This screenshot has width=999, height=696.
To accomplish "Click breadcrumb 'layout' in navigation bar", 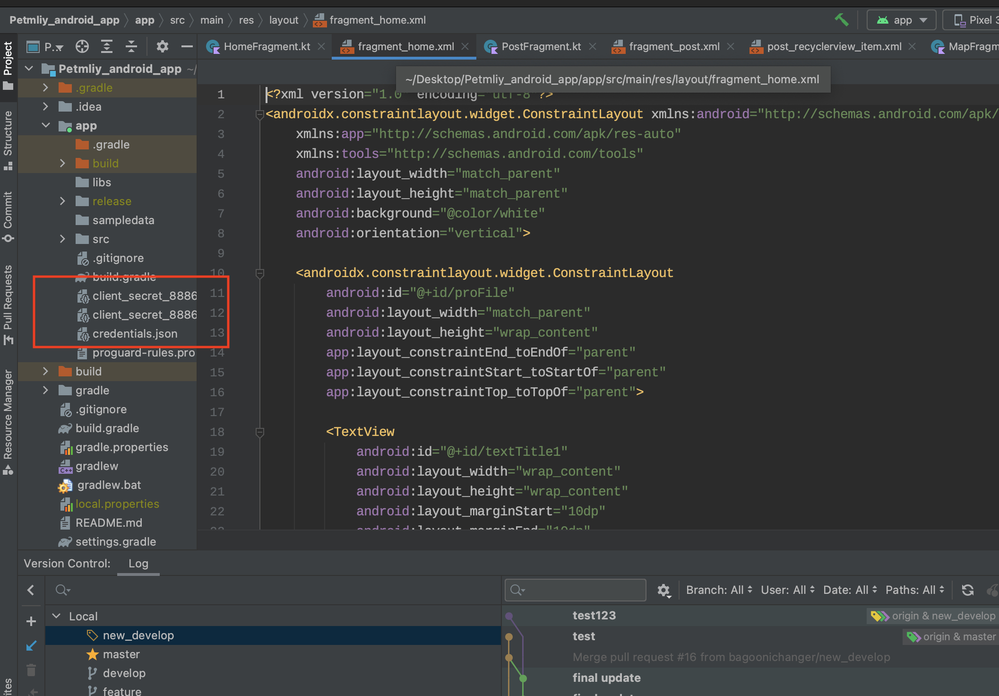I will click(284, 20).
